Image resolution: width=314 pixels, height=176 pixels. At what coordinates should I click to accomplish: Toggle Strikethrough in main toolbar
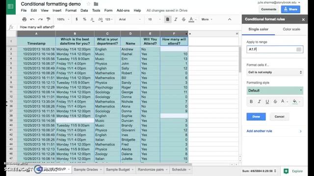(183, 20)
